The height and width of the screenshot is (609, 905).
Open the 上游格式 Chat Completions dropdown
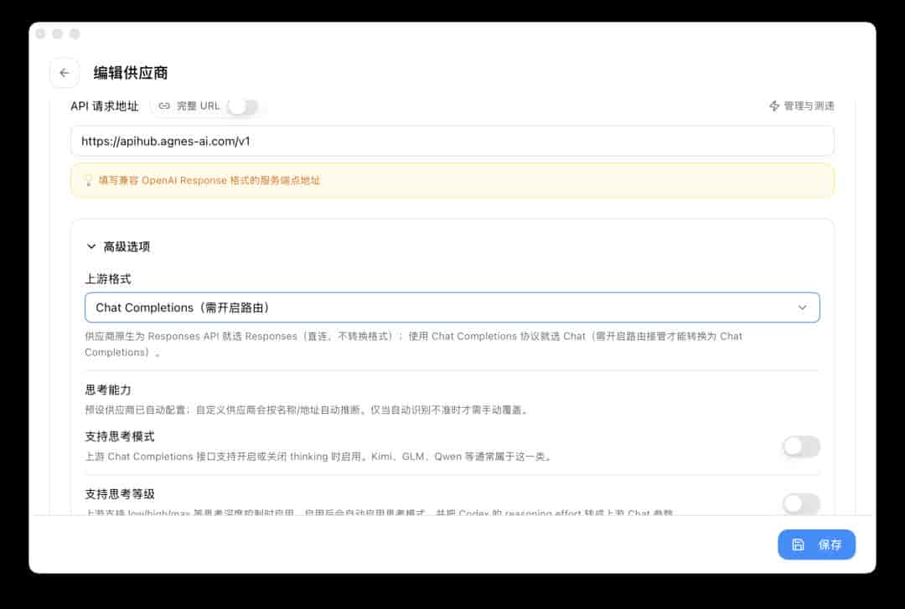coord(452,307)
